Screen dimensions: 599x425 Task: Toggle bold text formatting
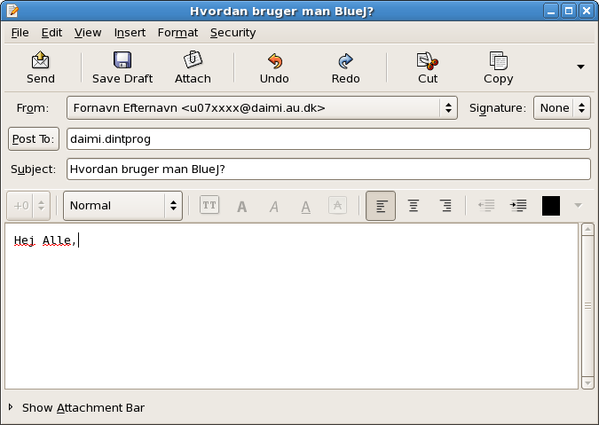[241, 206]
